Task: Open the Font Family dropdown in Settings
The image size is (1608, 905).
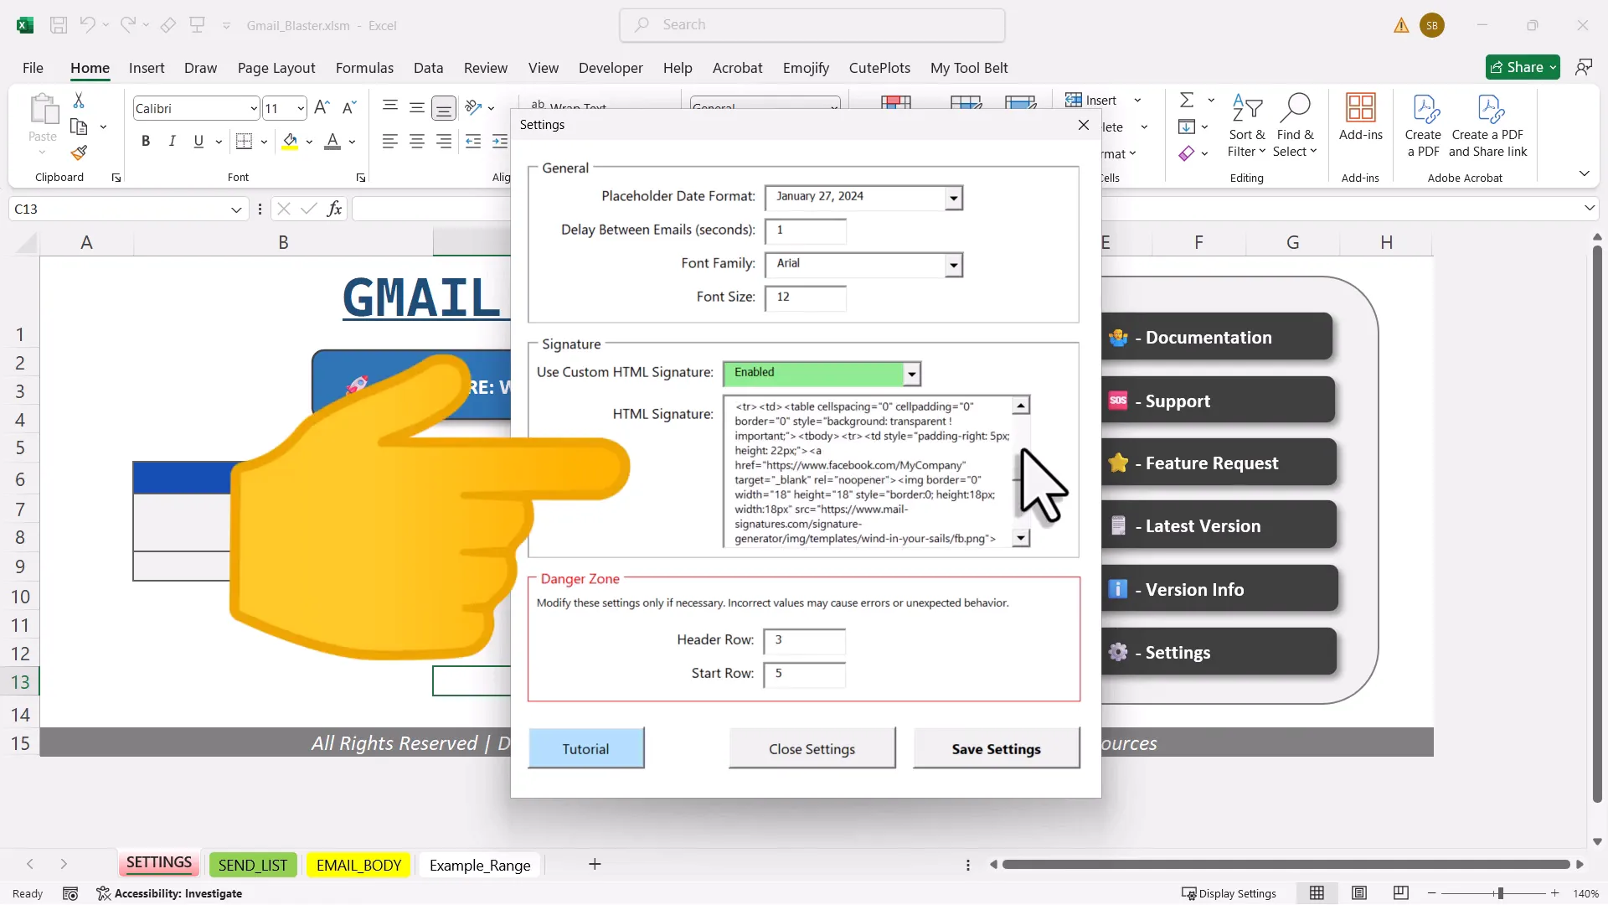Action: [x=952, y=265]
